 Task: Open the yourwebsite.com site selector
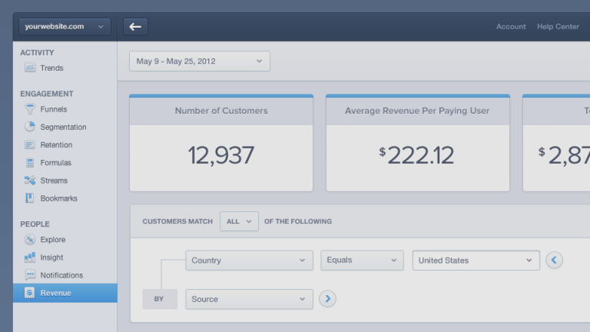[65, 27]
